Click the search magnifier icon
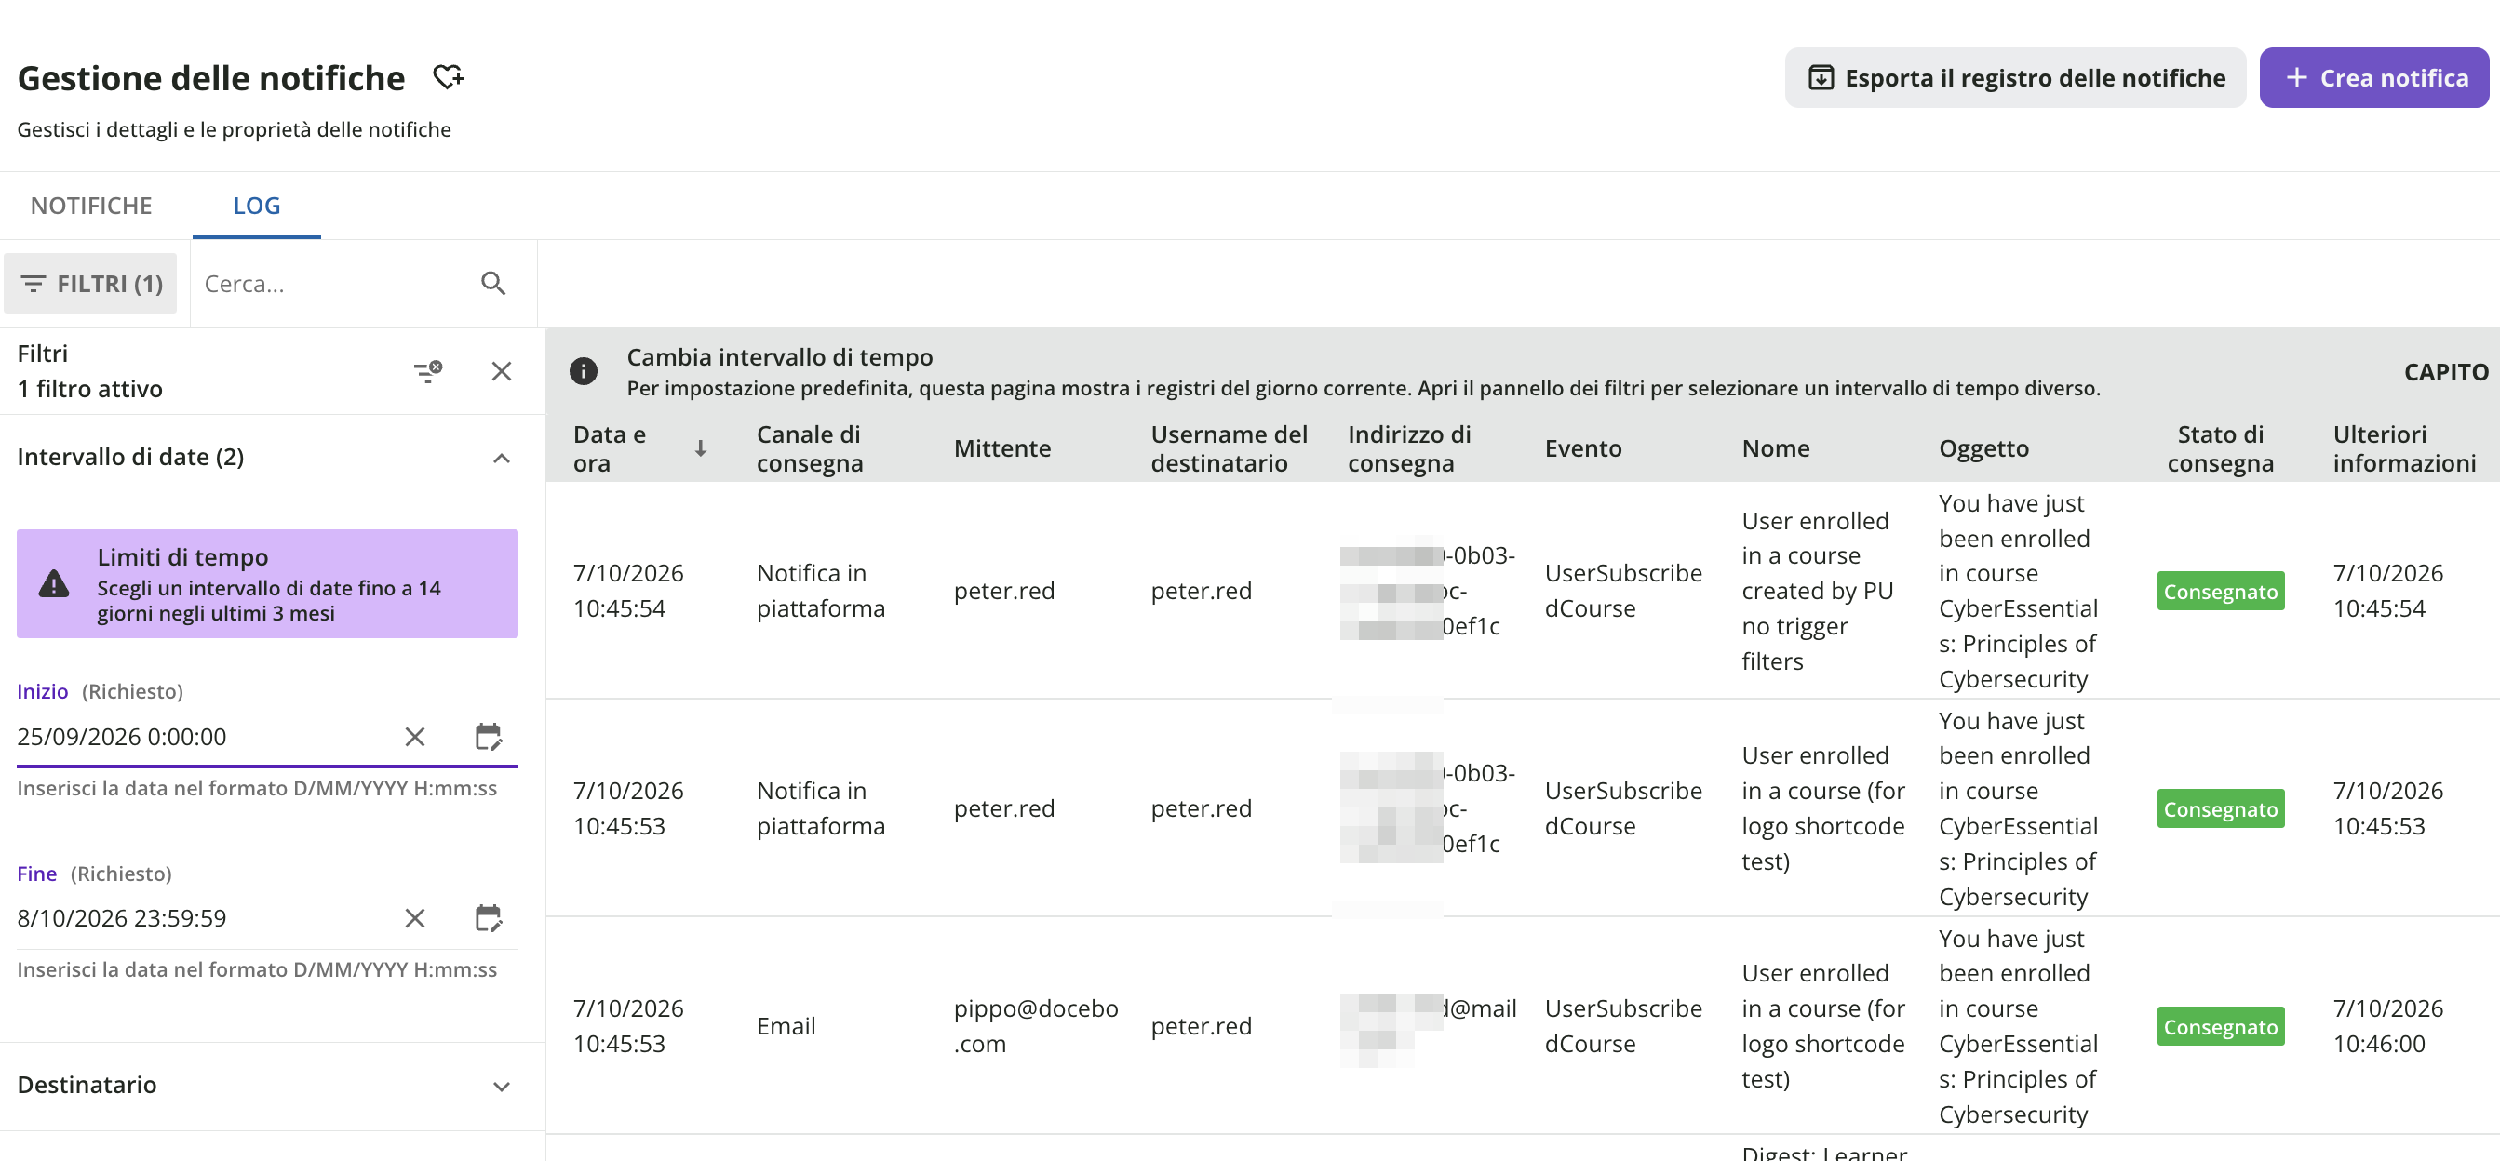This screenshot has width=2500, height=1161. pos(493,283)
